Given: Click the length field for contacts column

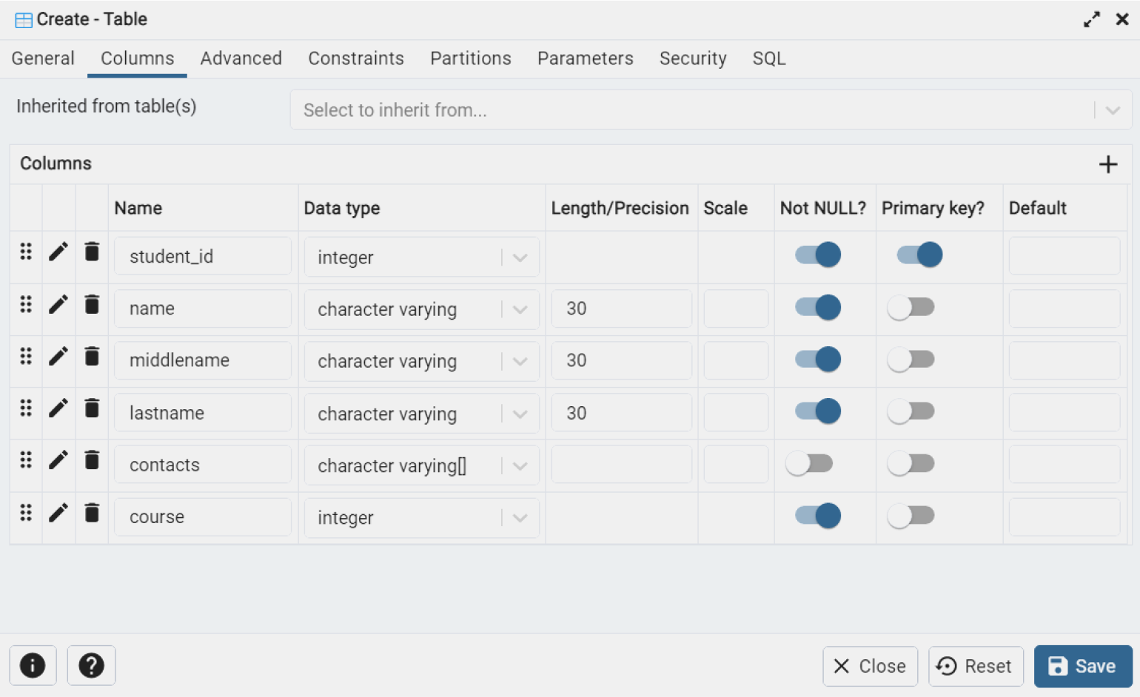Looking at the screenshot, I should (x=621, y=465).
